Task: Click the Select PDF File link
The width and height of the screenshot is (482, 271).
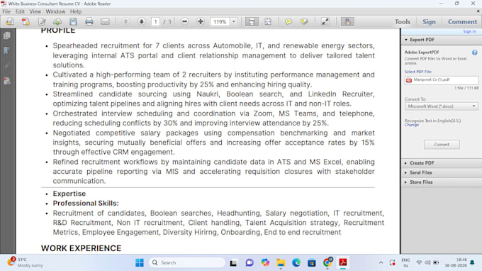Action: [x=418, y=72]
